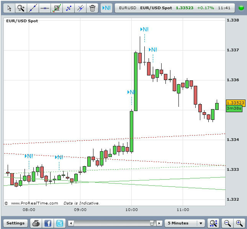Open the news marker near 08:00
Viewport: 247px width, 229px height.
(x=29, y=156)
